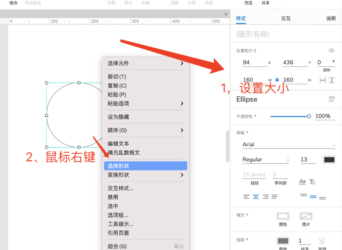Choose 填充乱数假文 in context menu
342x250 pixels.
pyautogui.click(x=145, y=152)
